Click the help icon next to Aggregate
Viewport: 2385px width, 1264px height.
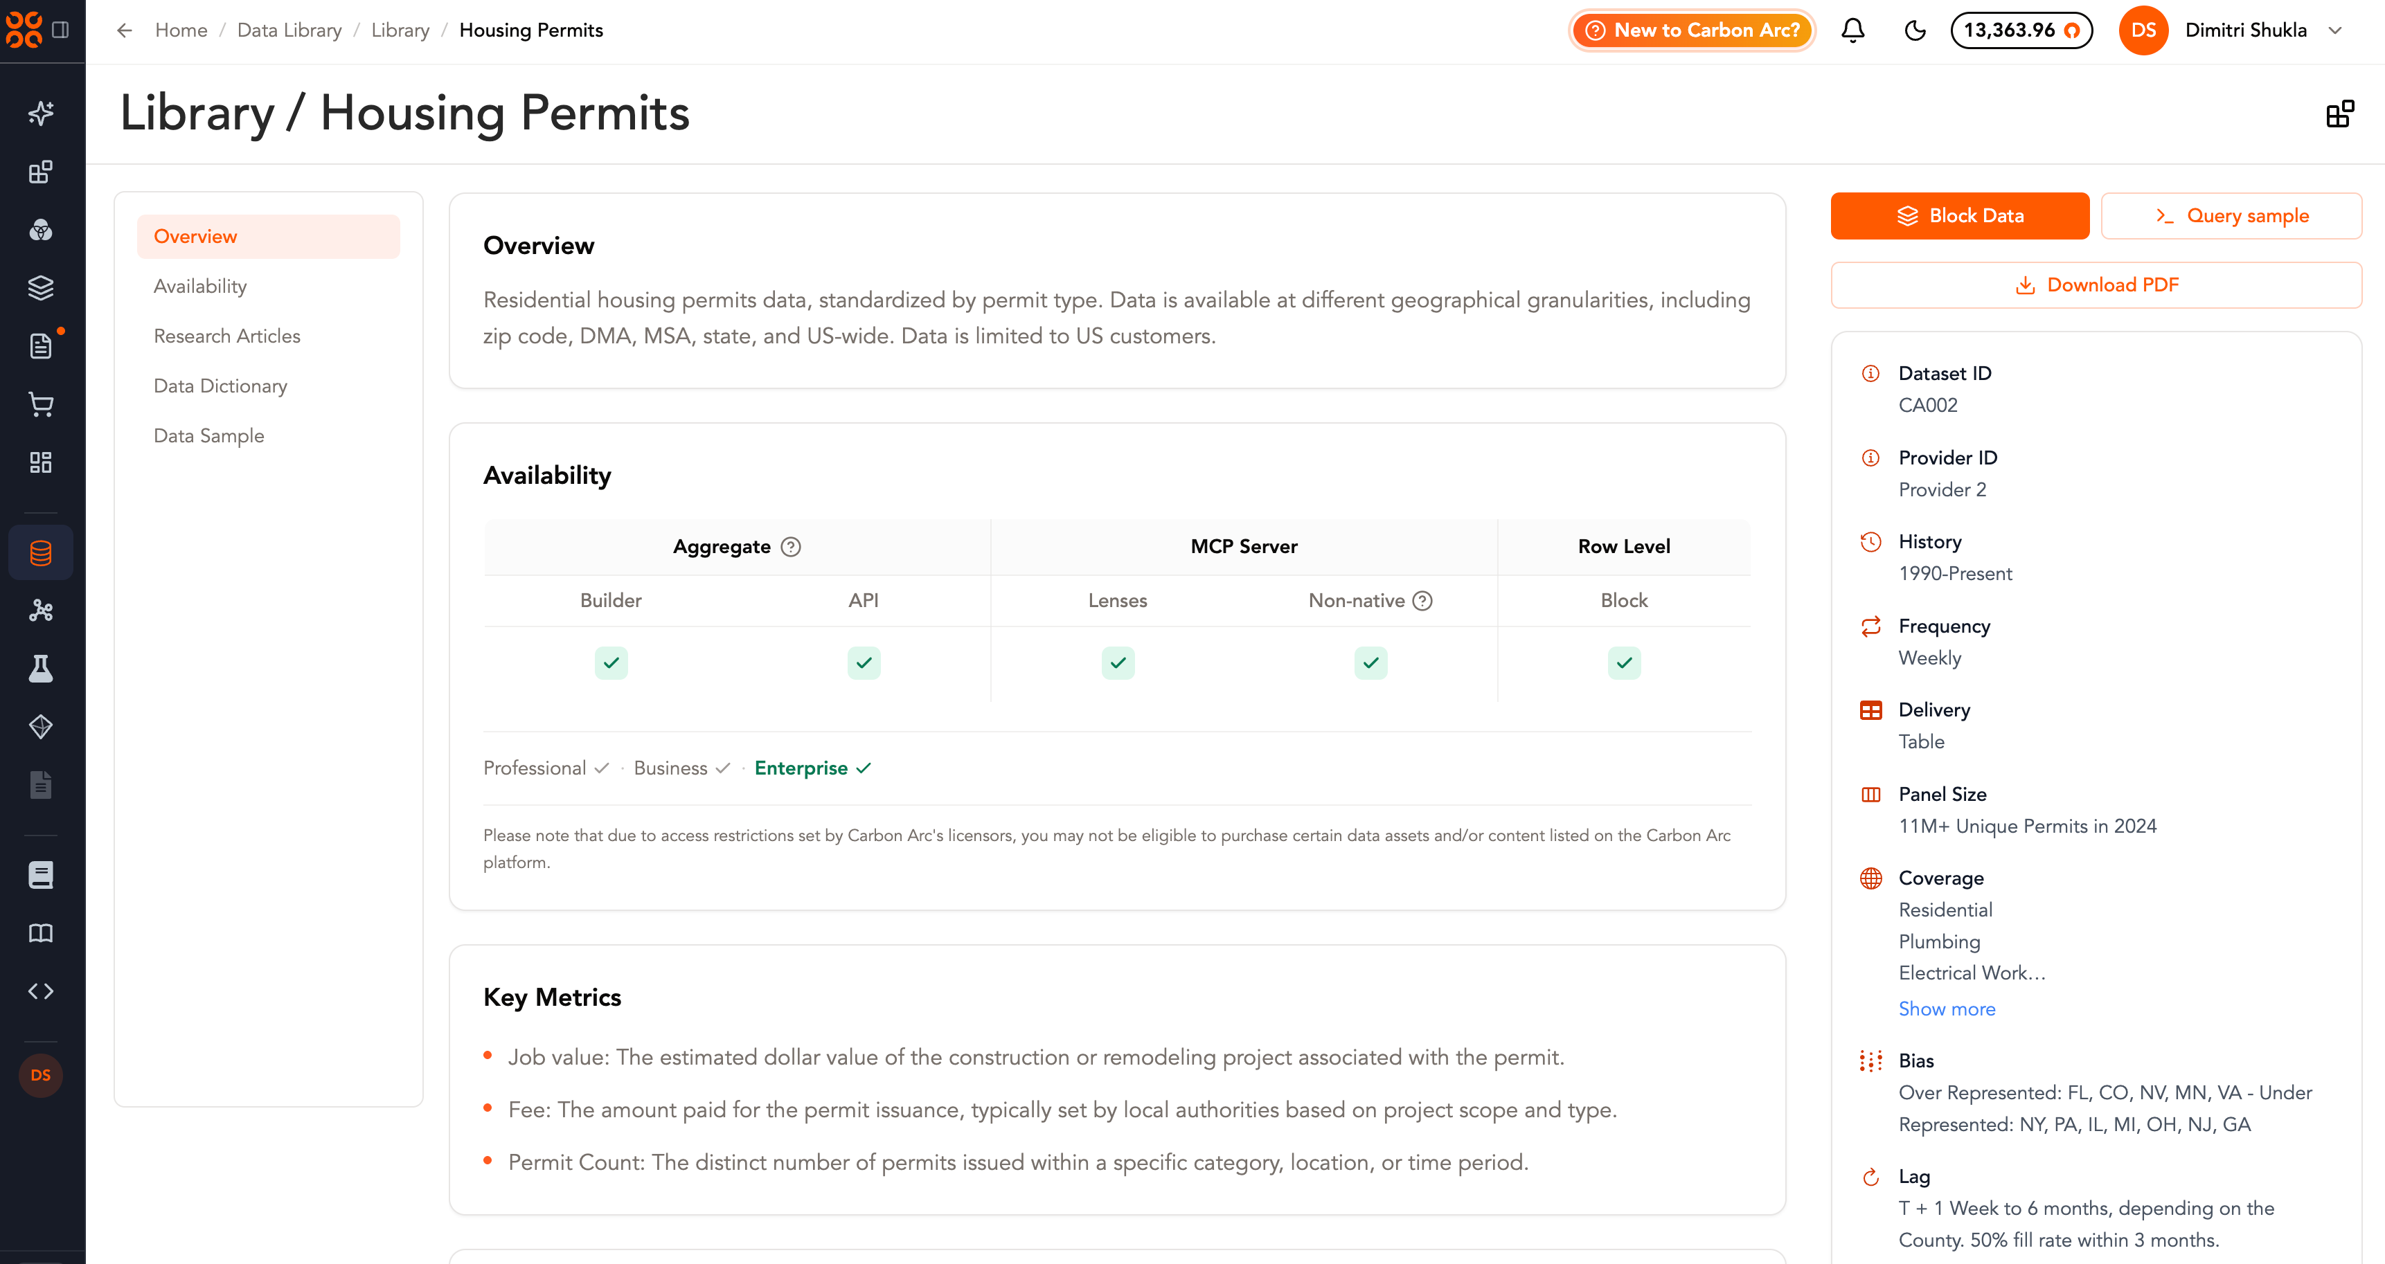point(791,547)
